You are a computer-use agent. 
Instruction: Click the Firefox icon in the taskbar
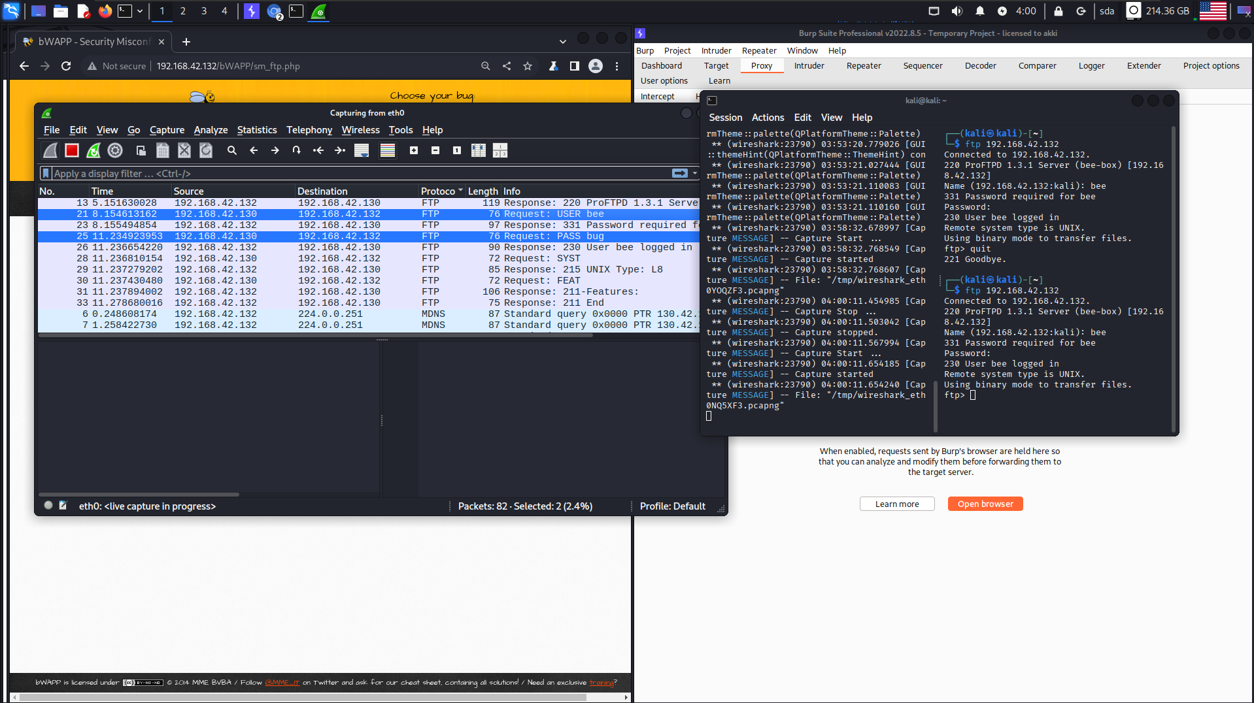click(105, 11)
